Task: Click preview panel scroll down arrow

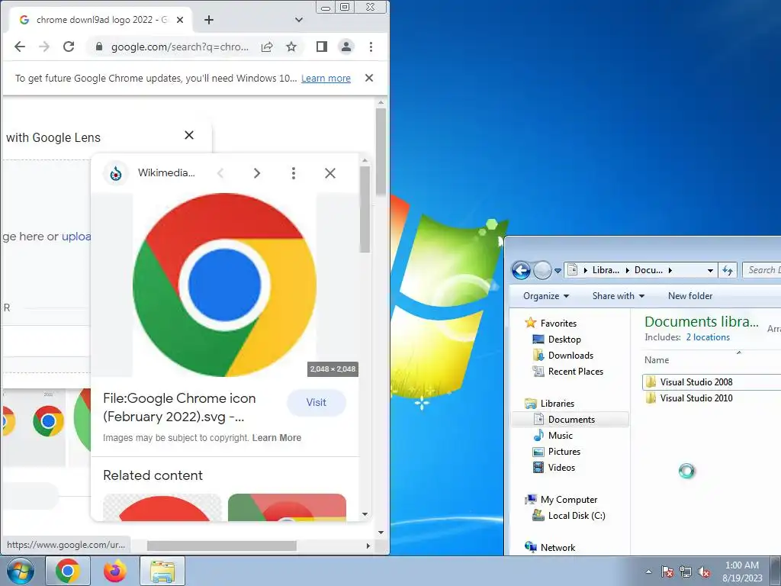Action: point(365,514)
